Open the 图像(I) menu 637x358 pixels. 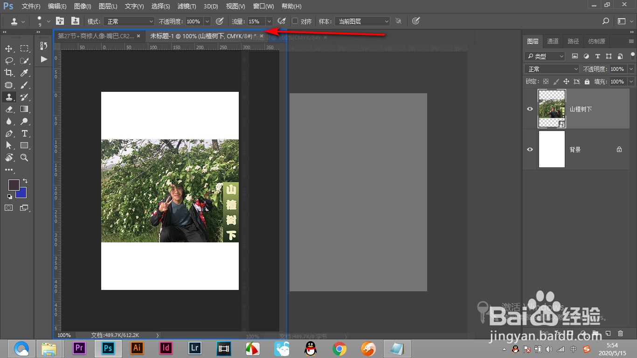point(83,6)
